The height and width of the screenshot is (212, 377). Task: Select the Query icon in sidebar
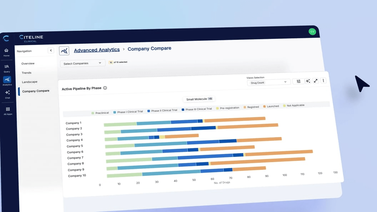coord(7,67)
